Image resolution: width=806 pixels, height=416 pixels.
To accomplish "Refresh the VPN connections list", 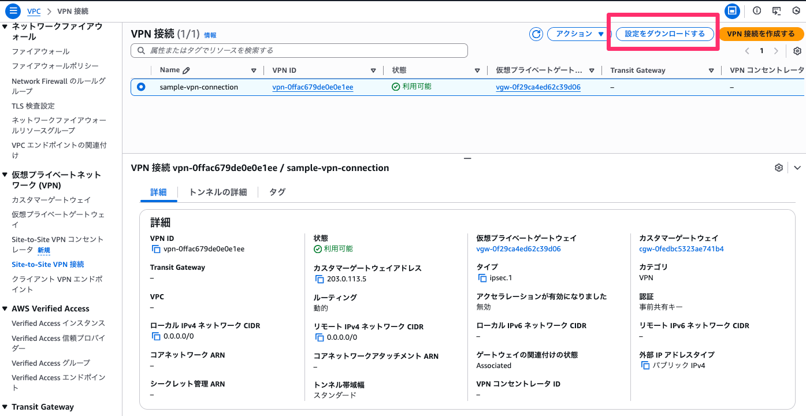I will point(536,34).
